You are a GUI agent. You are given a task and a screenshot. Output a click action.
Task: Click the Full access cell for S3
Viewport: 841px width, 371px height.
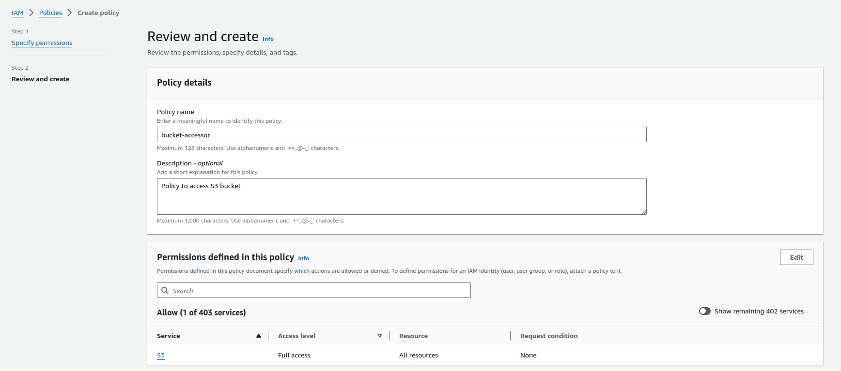294,356
